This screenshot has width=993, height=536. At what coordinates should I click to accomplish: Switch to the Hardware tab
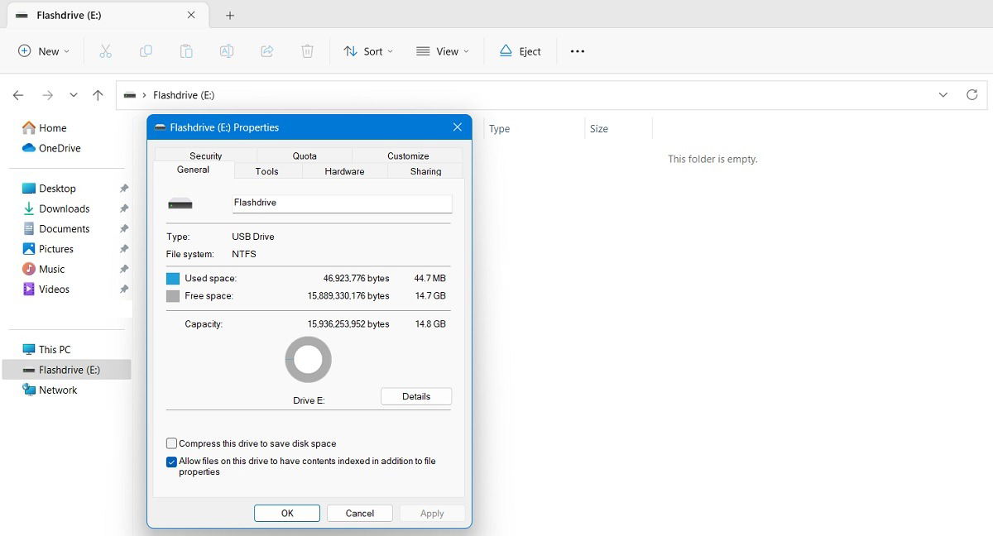(344, 171)
